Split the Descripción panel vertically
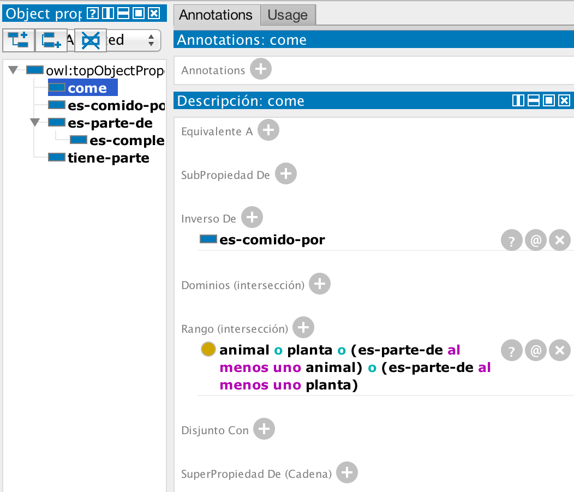Screen dimensions: 574x492 pos(518,100)
